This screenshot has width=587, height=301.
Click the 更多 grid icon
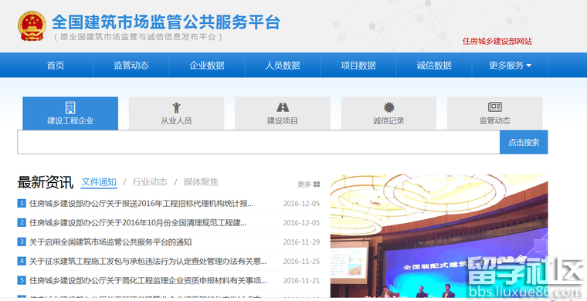click(317, 184)
